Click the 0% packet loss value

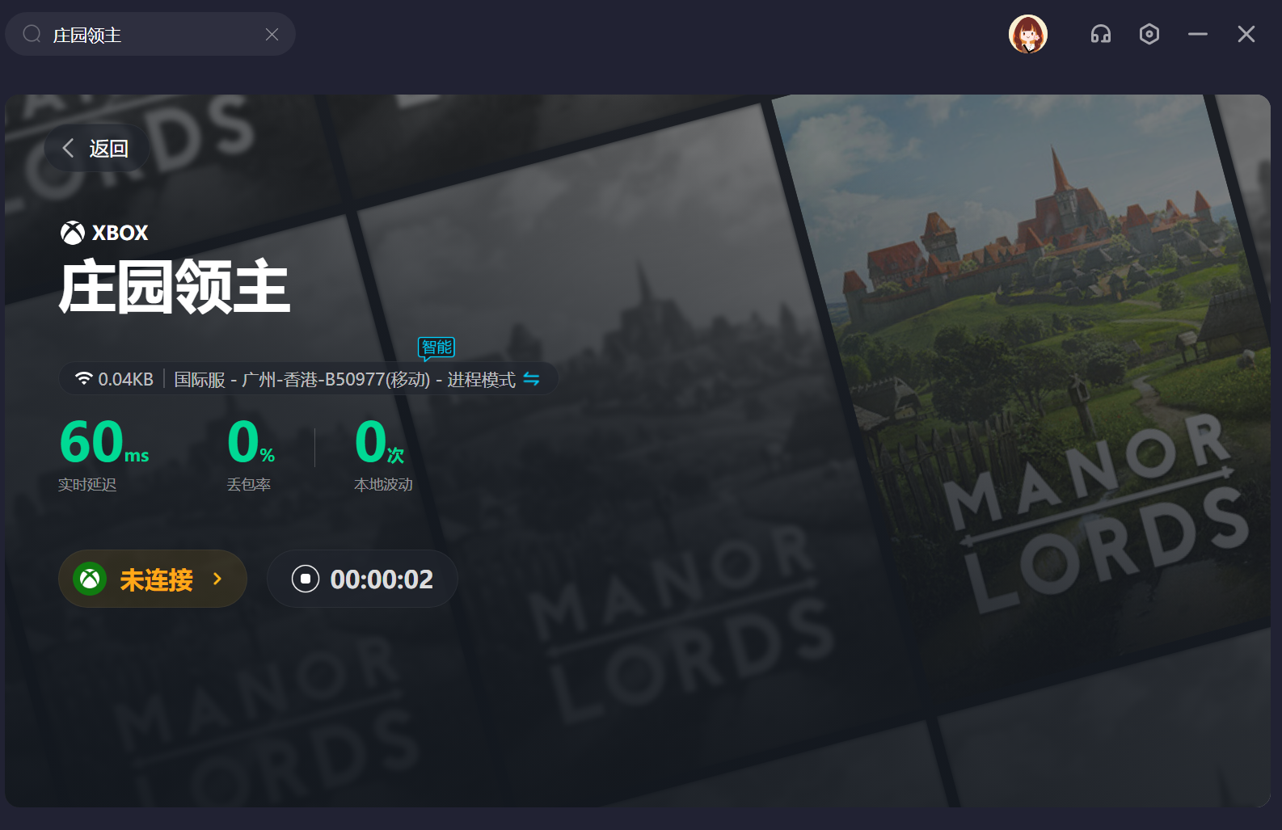(x=251, y=441)
